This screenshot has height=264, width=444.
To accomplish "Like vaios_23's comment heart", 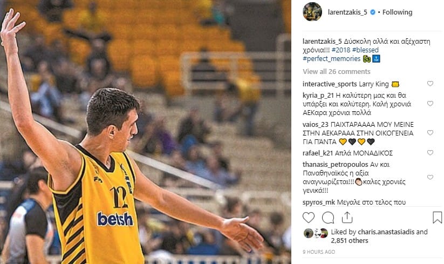I will [x=430, y=133].
